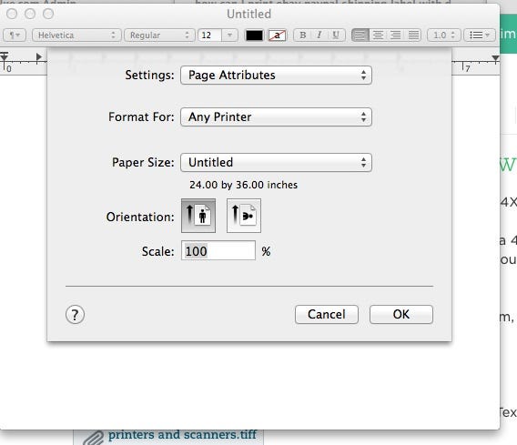This screenshot has height=445, width=517.
Task: Center-align text in toolbar
Action: 378,35
